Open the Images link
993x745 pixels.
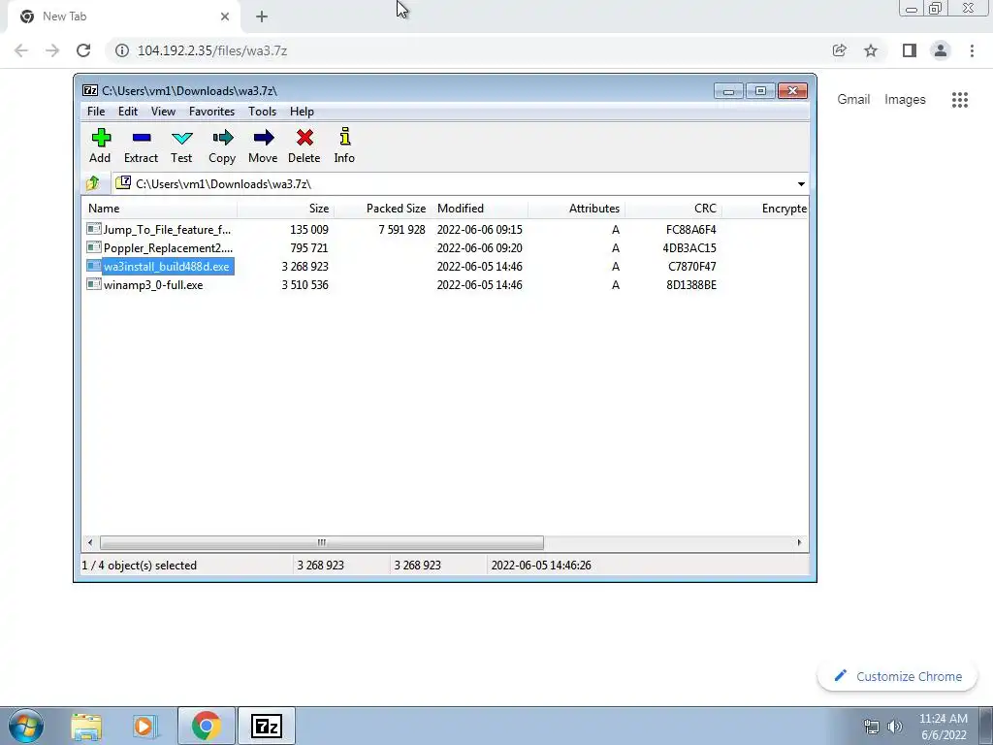point(905,100)
